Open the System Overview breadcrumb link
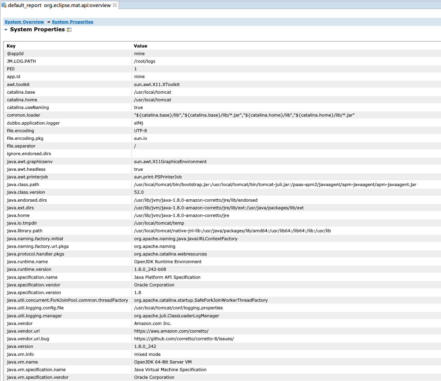Screen dimensions: 441x381 point(24,22)
